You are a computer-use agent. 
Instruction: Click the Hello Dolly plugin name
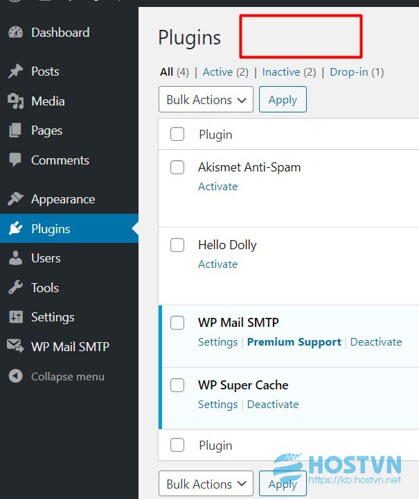pyautogui.click(x=227, y=245)
